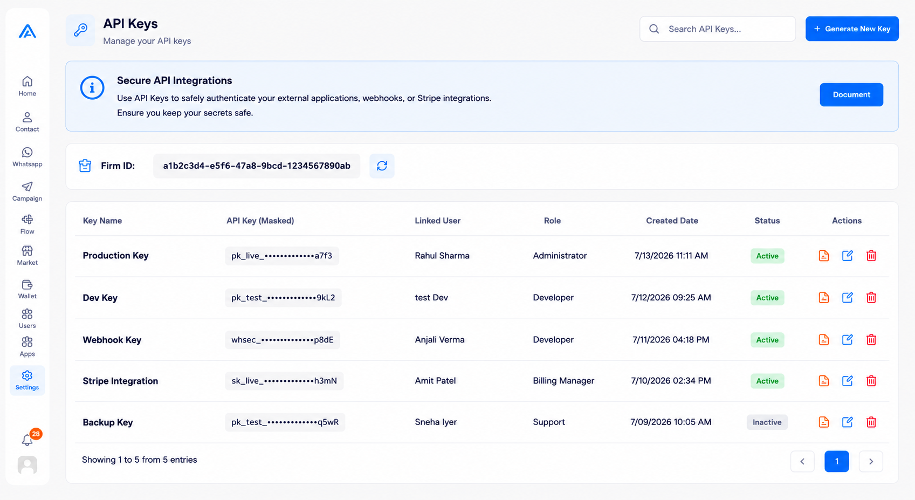Screen dimensions: 915x500
Task: Open Apps in the sidebar
Action: click(27, 347)
